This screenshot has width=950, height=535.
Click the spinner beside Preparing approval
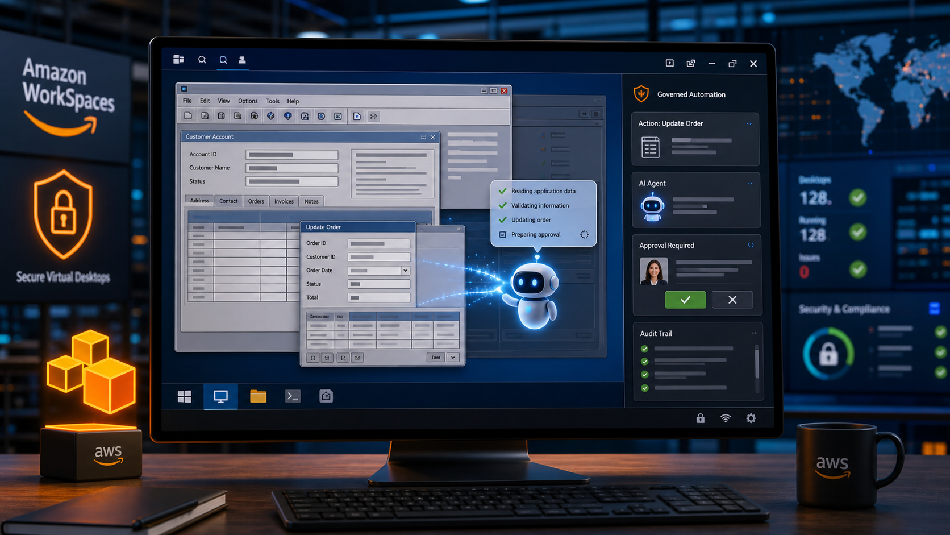click(x=584, y=234)
